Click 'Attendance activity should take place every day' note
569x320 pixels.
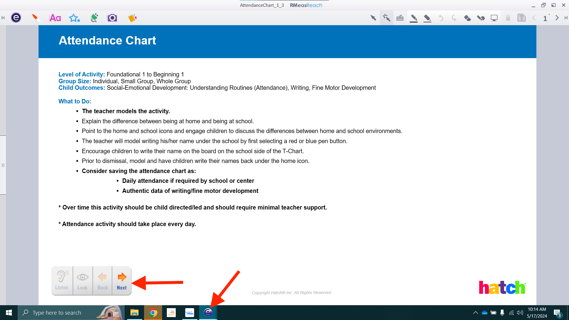(127, 224)
